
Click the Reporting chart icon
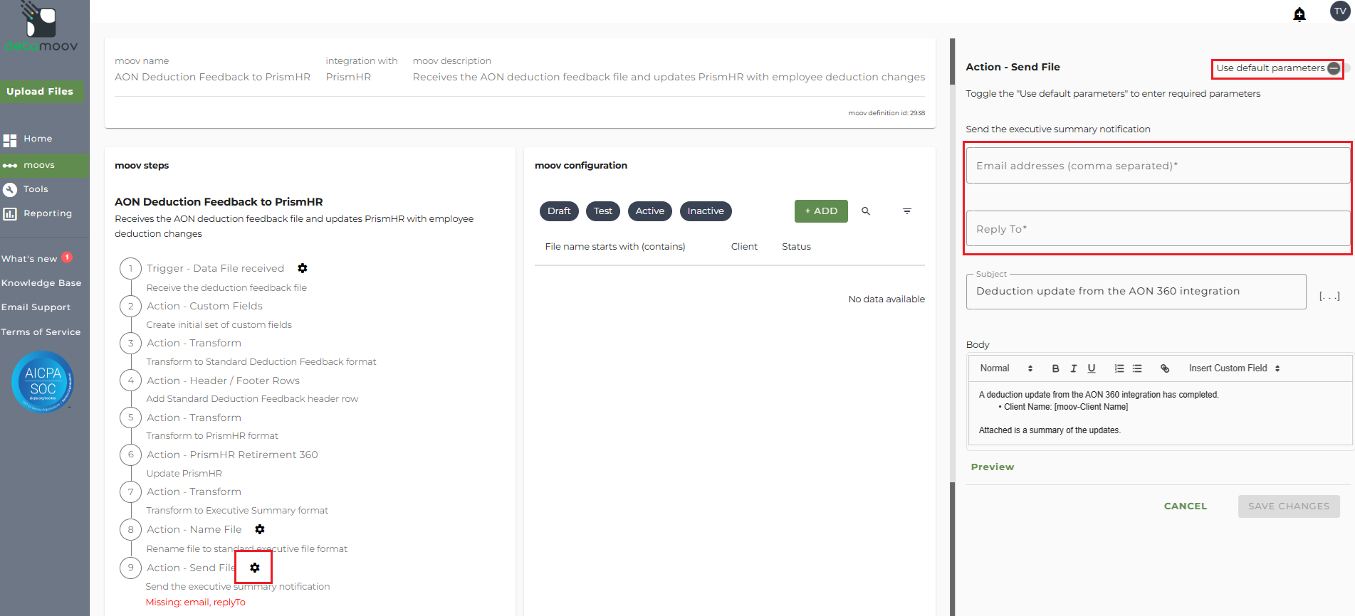(x=9, y=213)
